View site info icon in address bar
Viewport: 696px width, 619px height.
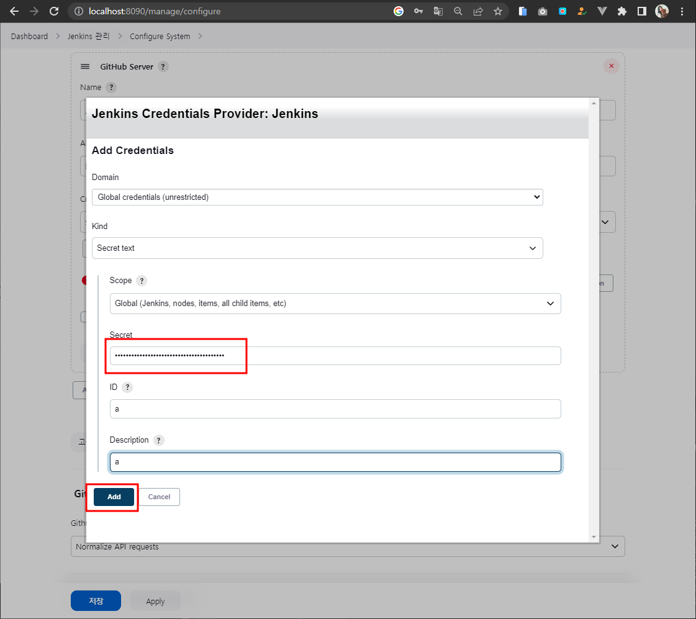pos(79,11)
